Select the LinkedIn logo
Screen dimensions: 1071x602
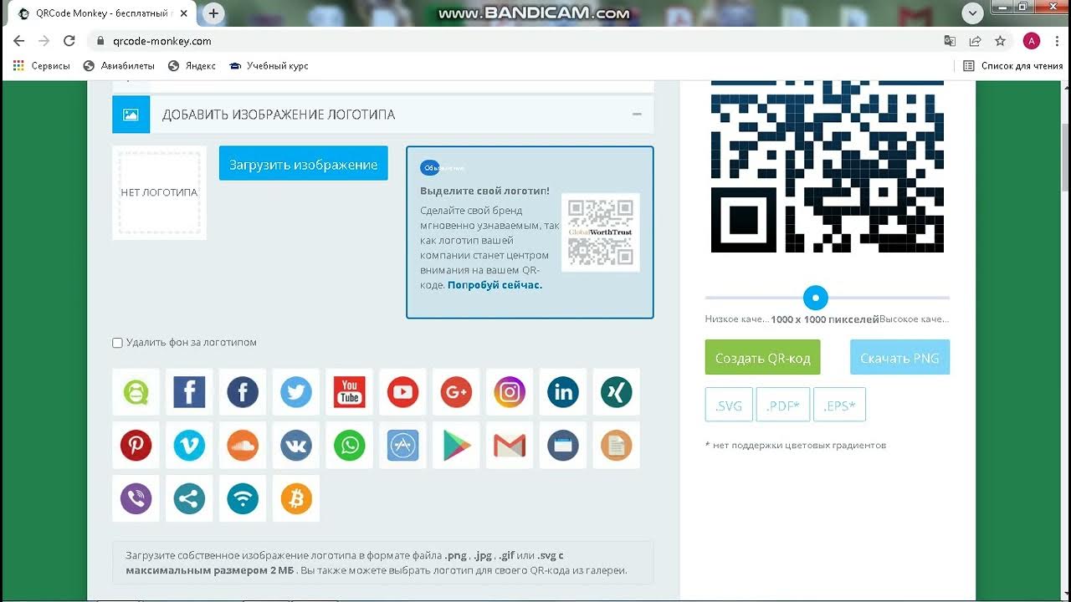click(x=563, y=392)
